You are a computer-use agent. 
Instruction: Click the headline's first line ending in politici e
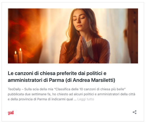57,73
